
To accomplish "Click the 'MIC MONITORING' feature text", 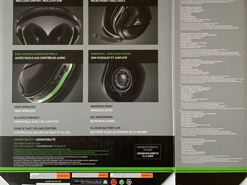I will click(102, 117).
